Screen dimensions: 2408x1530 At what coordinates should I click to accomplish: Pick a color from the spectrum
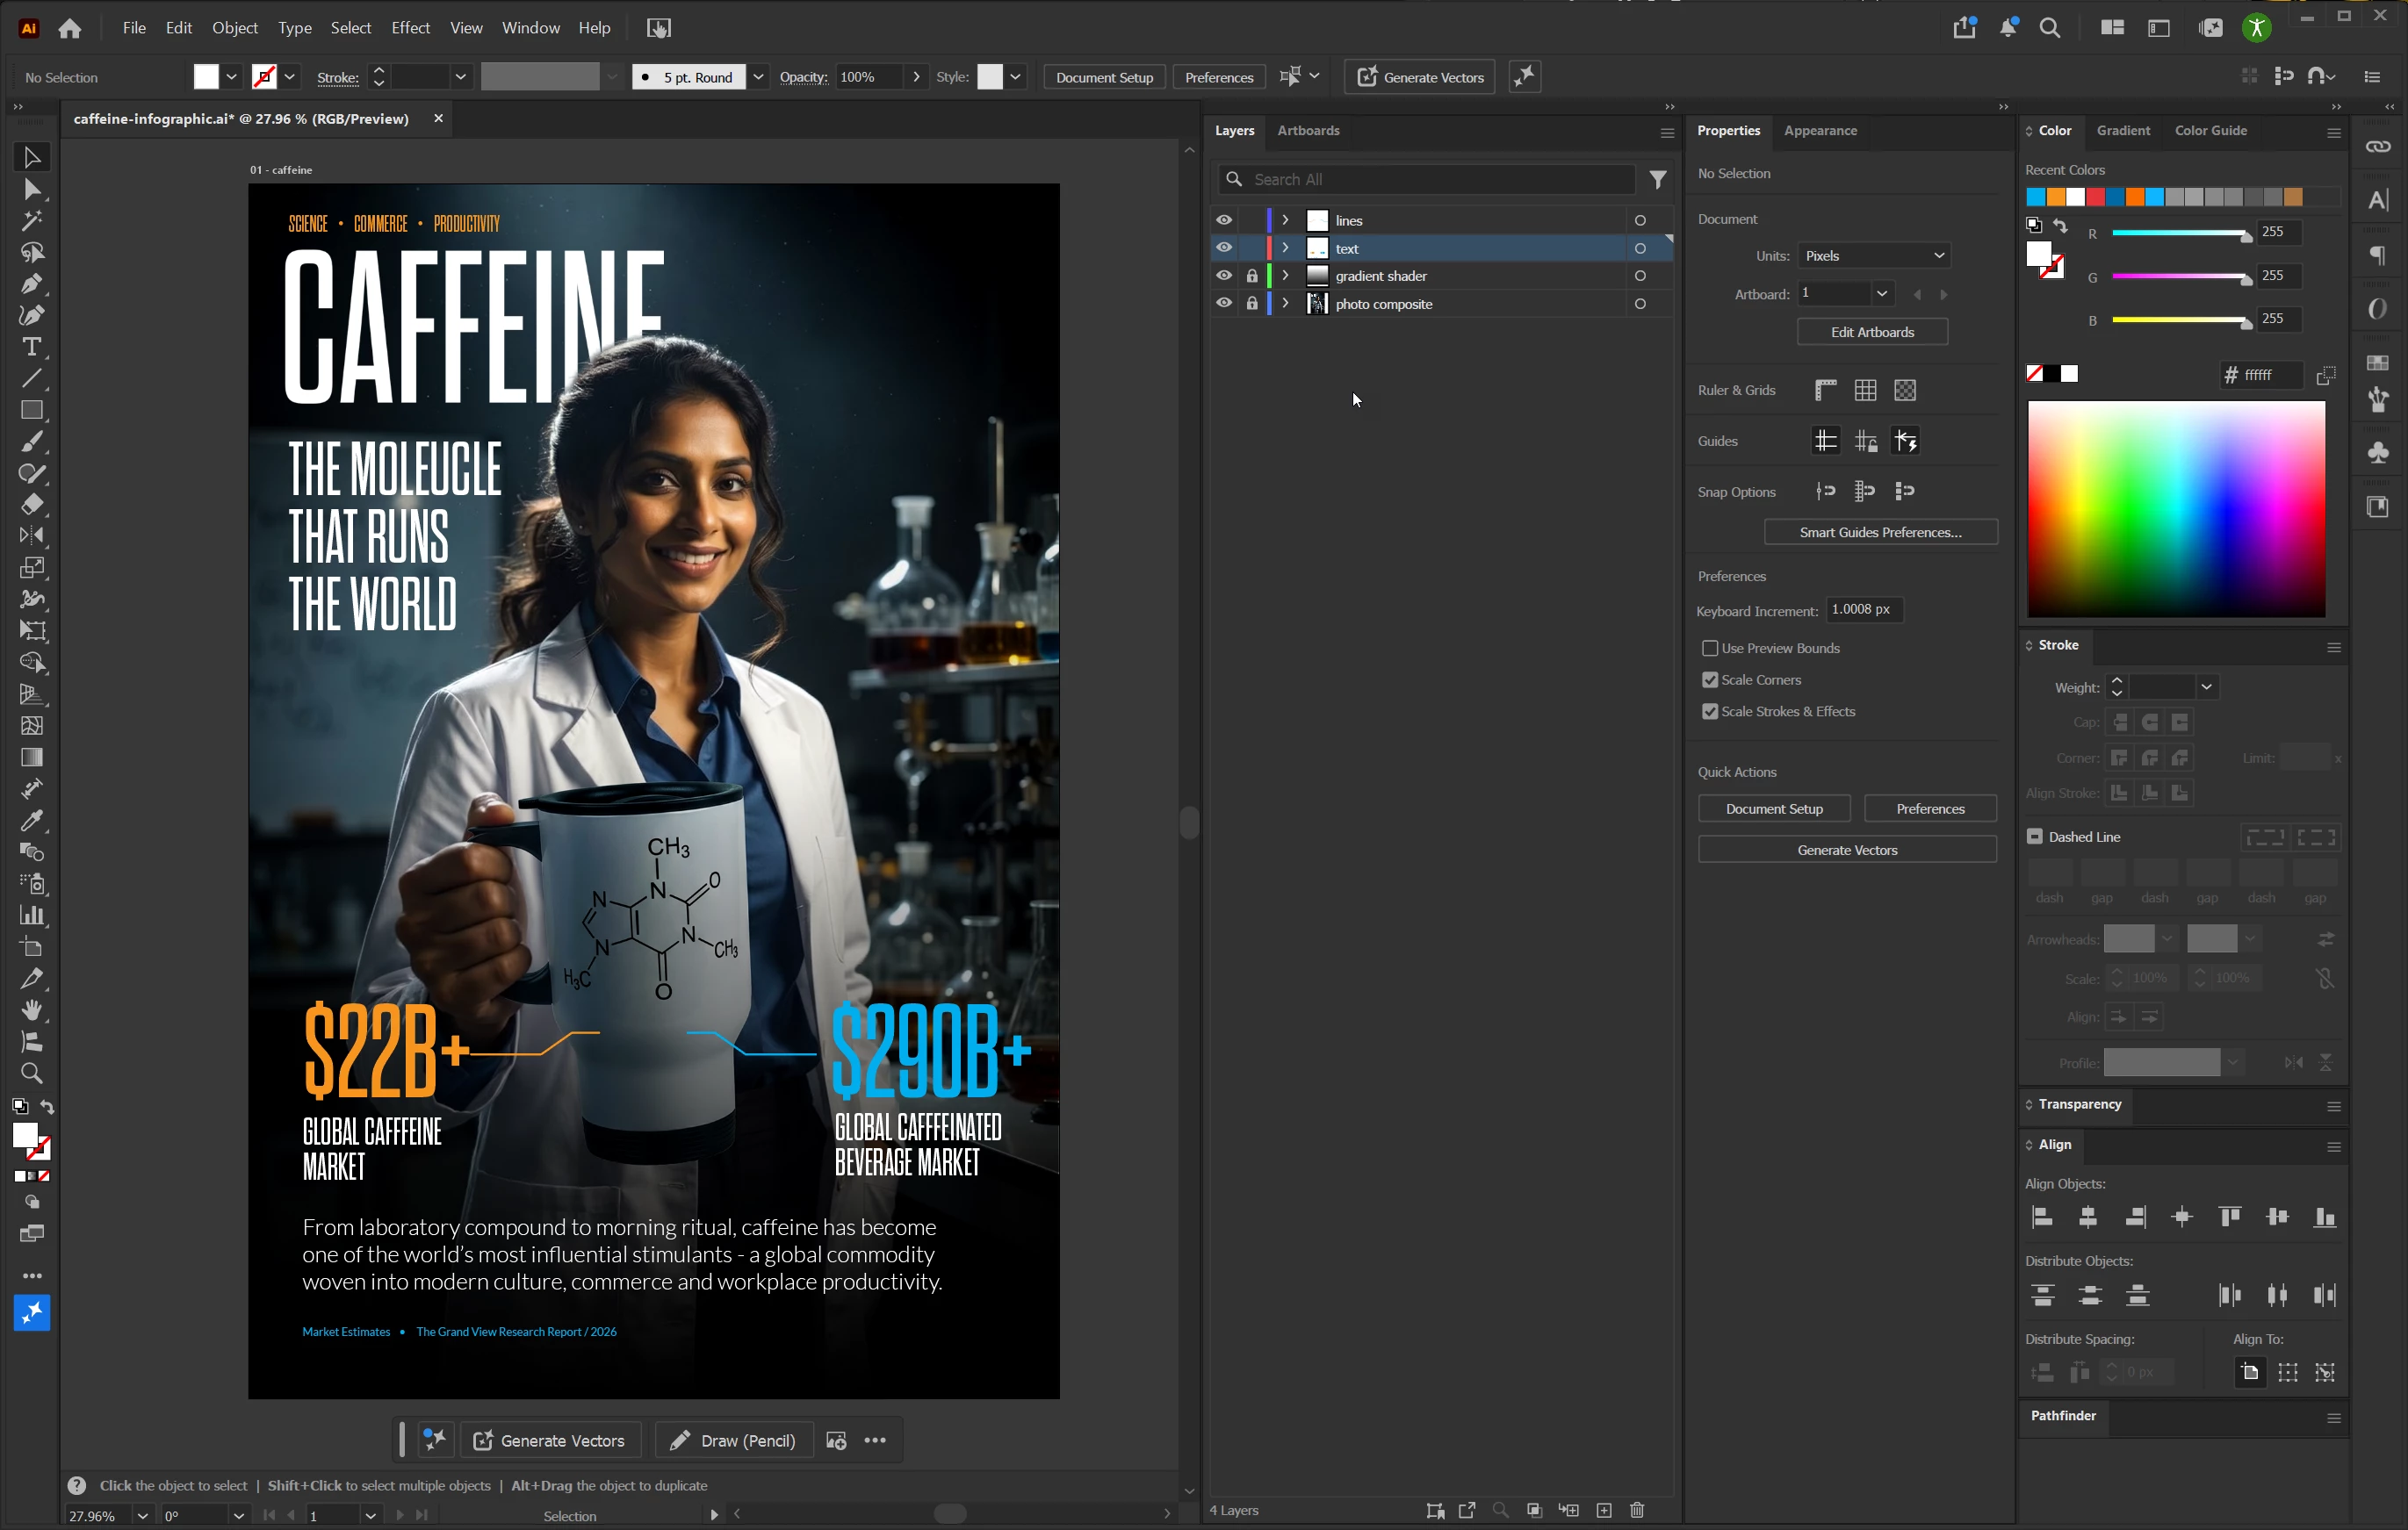tap(2176, 508)
